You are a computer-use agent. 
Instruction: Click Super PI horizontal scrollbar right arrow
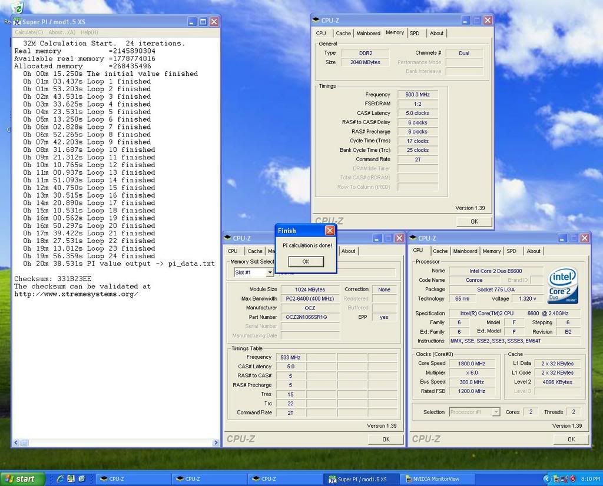[x=216, y=442]
